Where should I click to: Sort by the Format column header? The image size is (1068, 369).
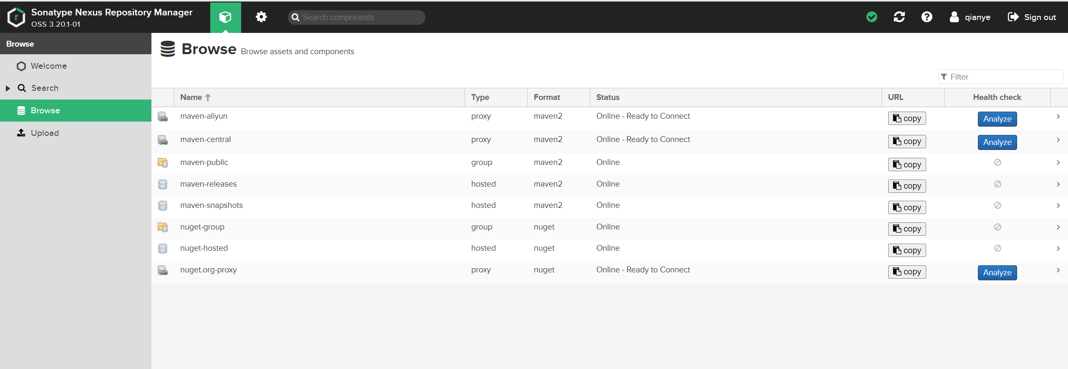[x=559, y=97]
